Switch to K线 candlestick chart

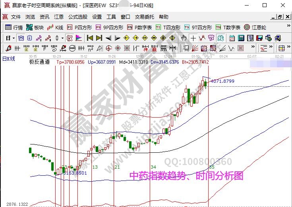pos(56,27)
